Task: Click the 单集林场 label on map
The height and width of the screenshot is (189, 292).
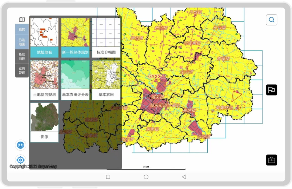Action: coord(224,108)
